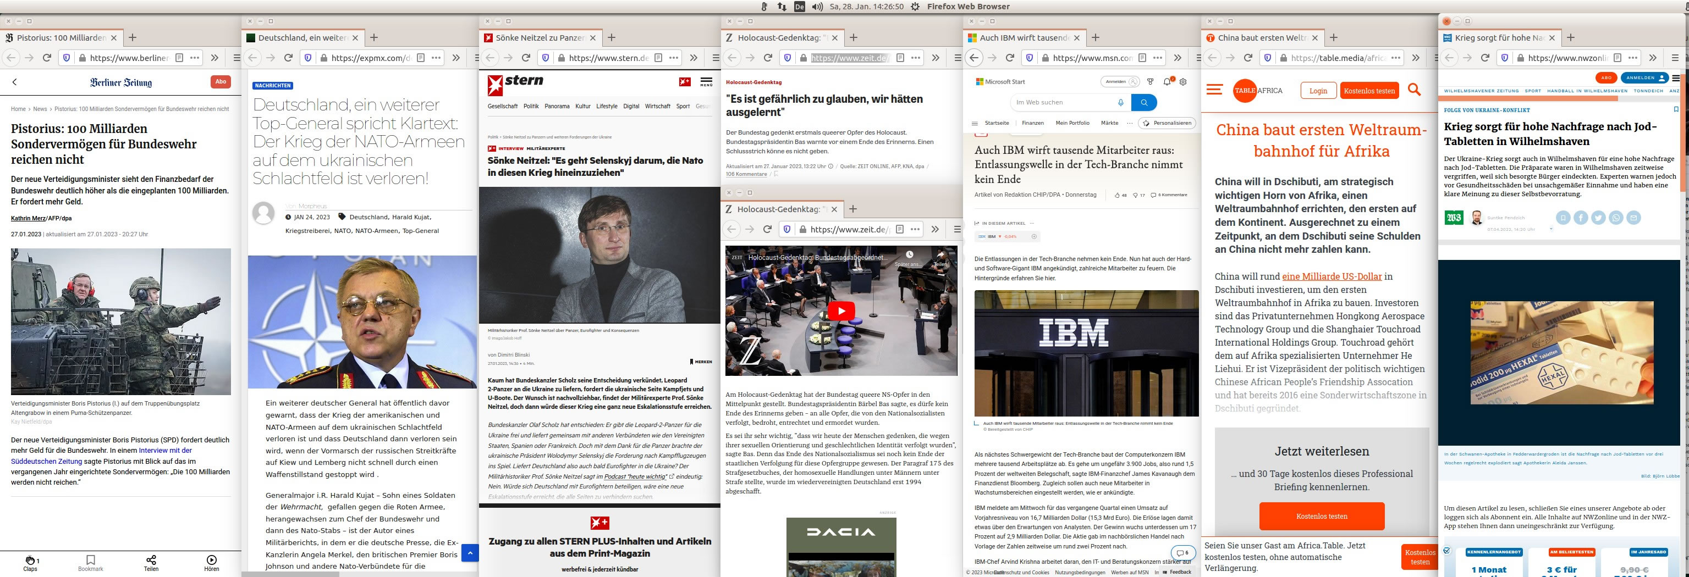Click MERKEN bookmark on stern article

coord(701,362)
